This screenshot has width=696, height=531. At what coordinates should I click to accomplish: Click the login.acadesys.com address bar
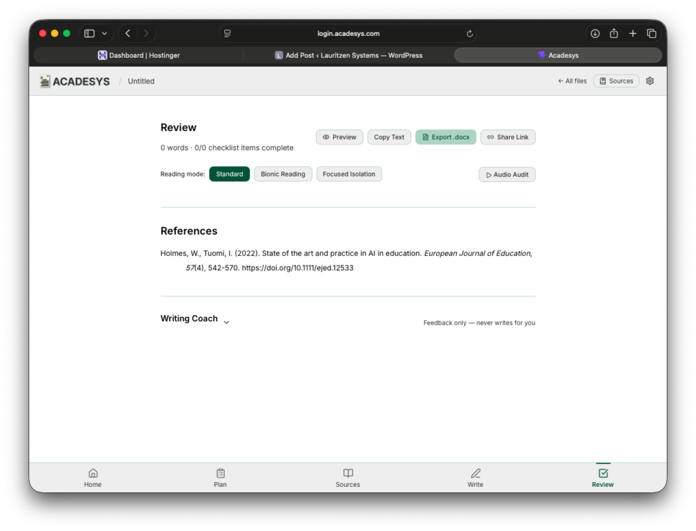tap(348, 33)
